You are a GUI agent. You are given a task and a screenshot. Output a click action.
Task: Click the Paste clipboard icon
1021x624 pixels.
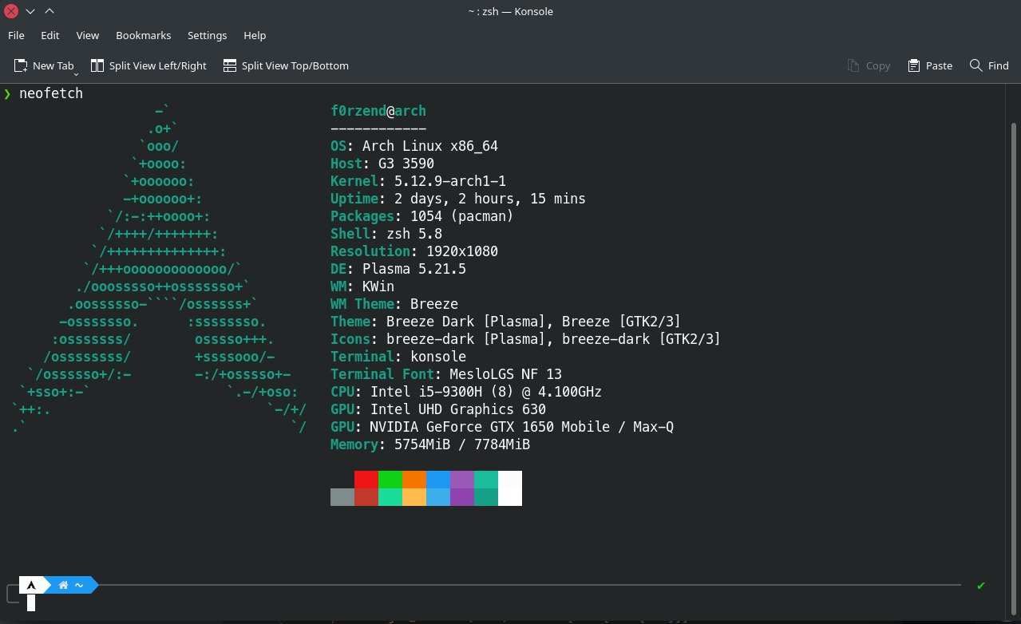click(915, 65)
